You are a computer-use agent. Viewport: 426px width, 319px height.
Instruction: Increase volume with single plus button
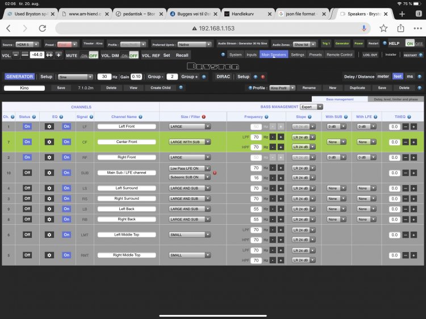pyautogui.click(x=59, y=55)
